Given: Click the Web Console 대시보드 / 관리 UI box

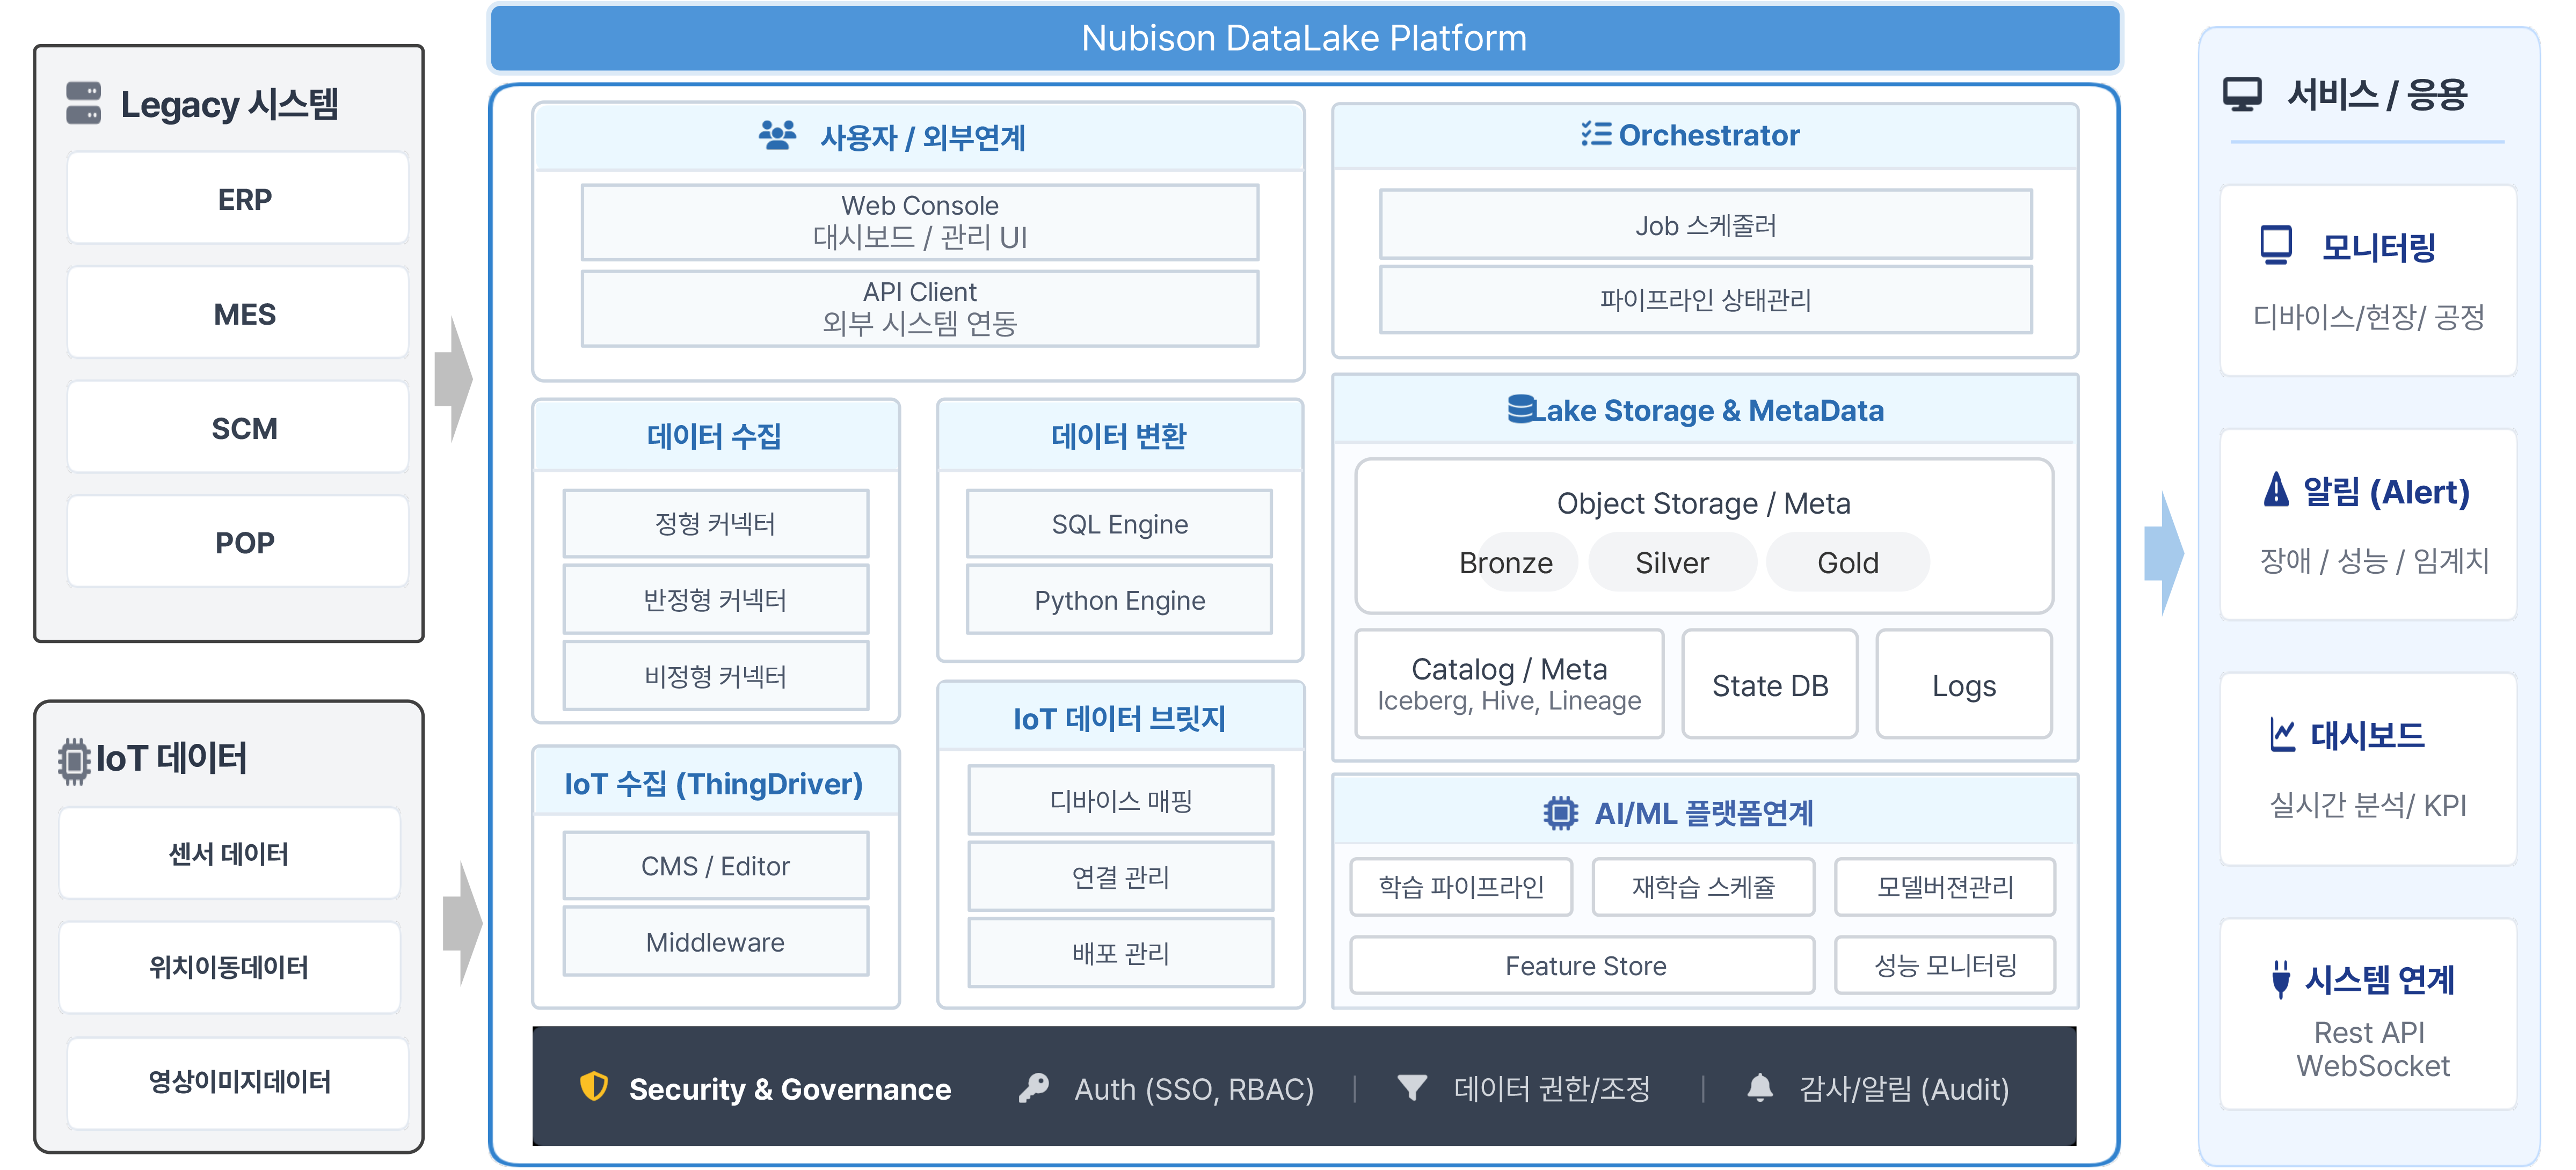Looking at the screenshot, I should [x=919, y=222].
